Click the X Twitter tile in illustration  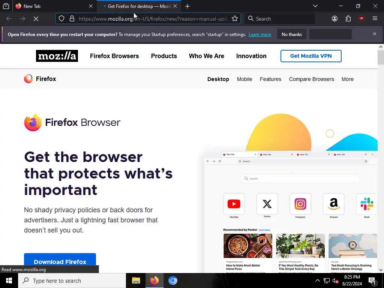pos(267,204)
